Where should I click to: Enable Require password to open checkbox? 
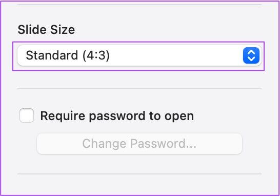tap(27, 115)
